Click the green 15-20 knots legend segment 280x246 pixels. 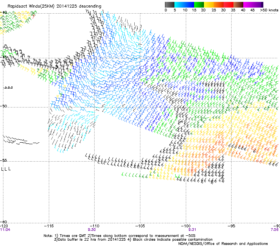[x=199, y=5]
